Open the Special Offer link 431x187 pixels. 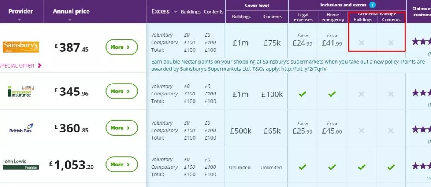coord(20,66)
